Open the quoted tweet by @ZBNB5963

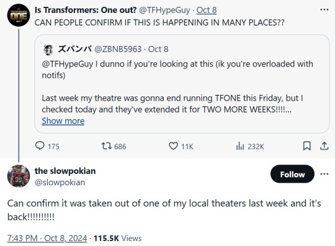coord(182,84)
